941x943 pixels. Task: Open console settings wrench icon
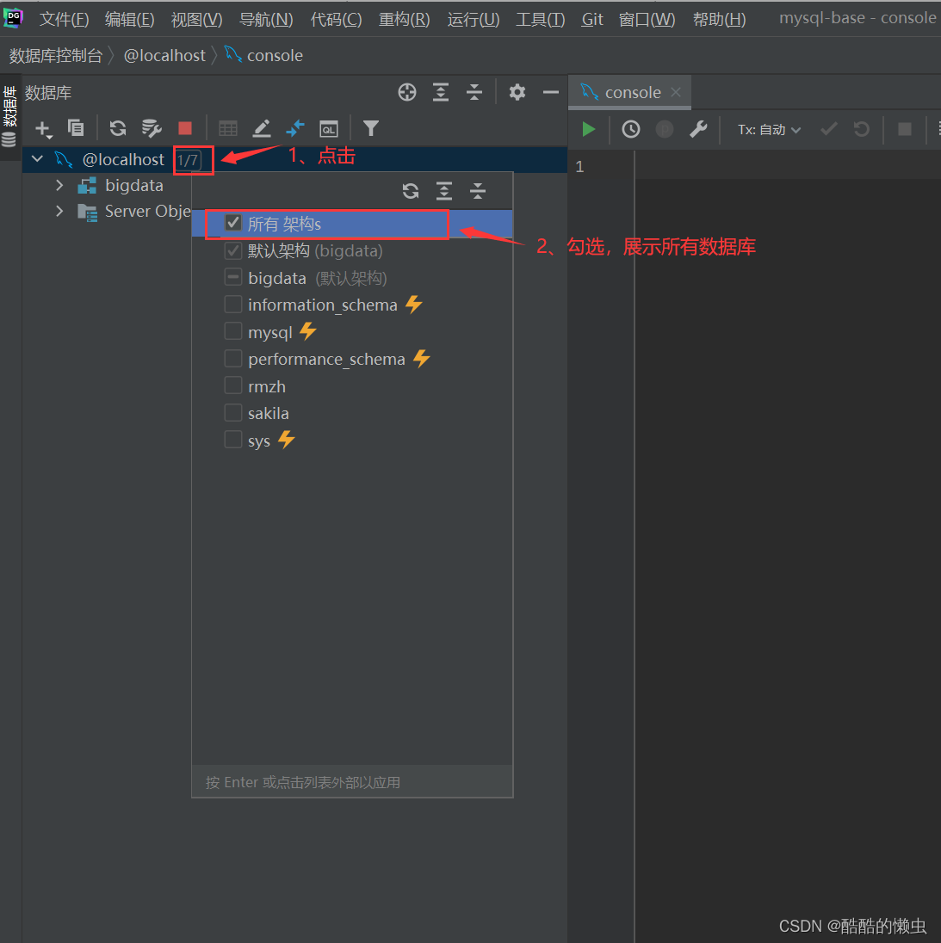698,129
